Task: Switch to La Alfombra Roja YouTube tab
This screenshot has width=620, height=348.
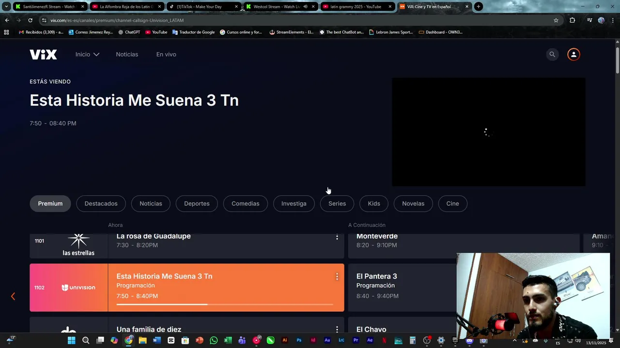Action: point(126,7)
